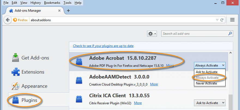Screen dimensions: 240x110
Task: Click the scrollbar up arrow of the plugin list
Action: point(231,53)
